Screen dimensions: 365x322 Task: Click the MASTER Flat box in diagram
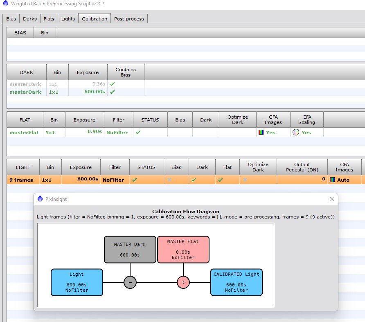pos(183,250)
